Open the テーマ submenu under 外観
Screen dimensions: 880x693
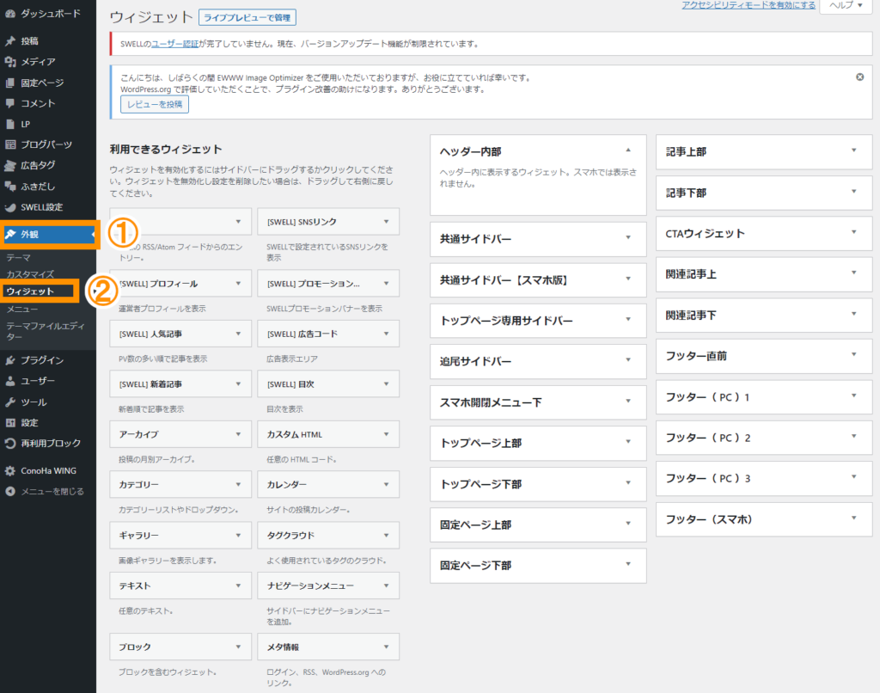[x=18, y=257]
